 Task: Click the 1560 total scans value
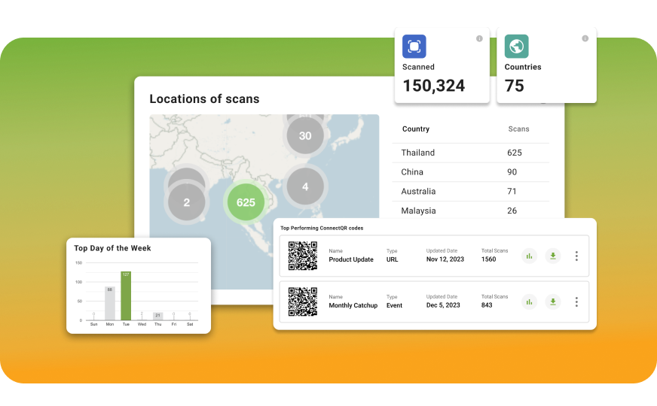click(488, 259)
